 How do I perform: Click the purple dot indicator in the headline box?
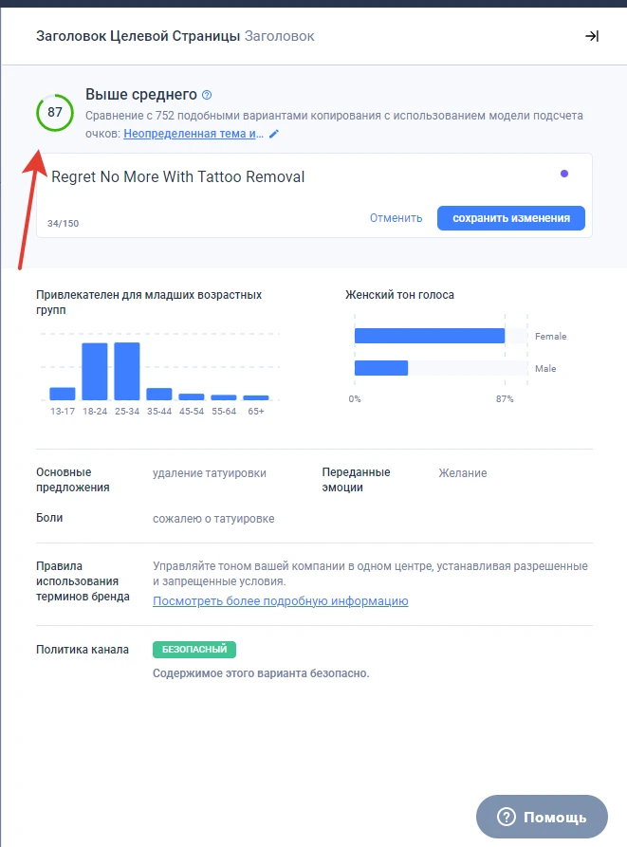tap(564, 174)
